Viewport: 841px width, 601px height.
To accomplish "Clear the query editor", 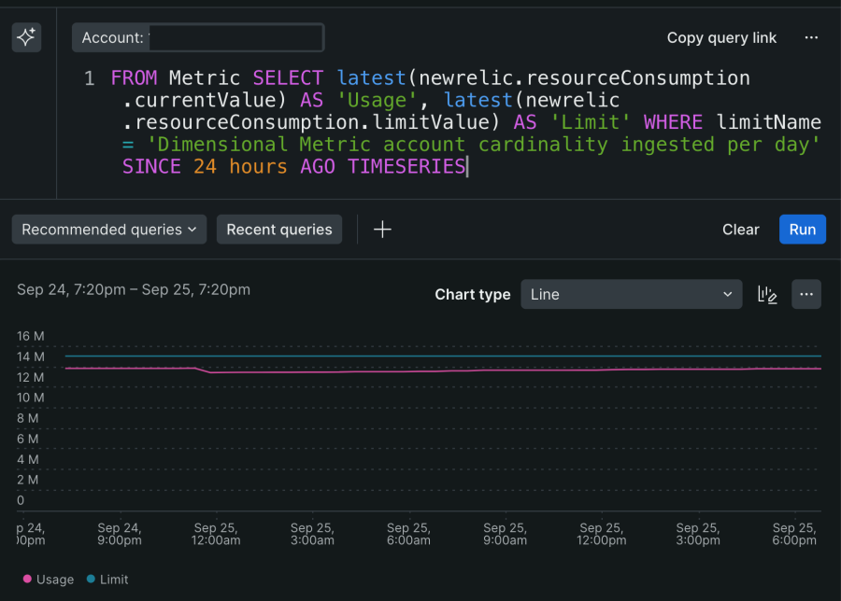I will click(x=740, y=230).
